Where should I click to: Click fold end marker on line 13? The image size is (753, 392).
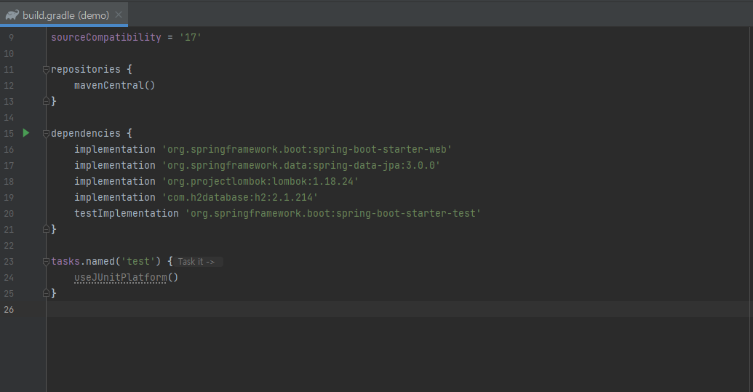click(x=46, y=101)
